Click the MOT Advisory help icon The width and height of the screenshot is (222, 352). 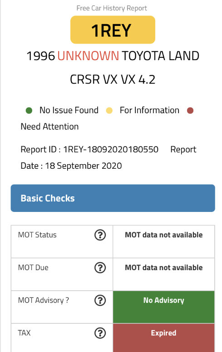coord(100,300)
